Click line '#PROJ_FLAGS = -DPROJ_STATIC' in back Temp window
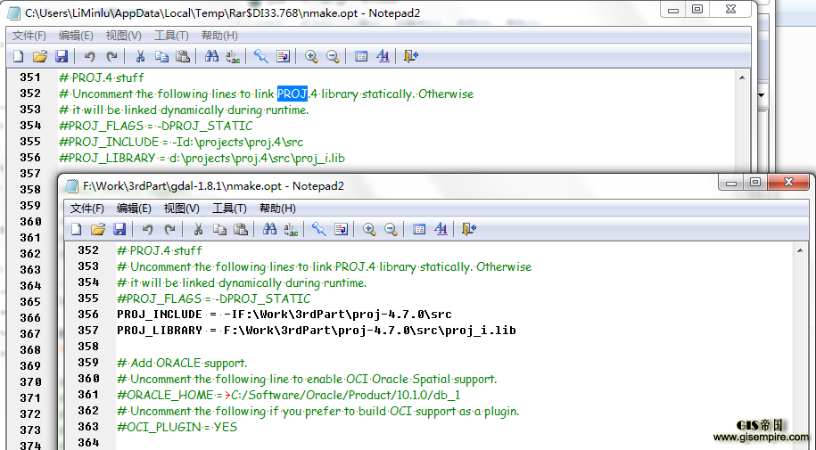 [155, 126]
